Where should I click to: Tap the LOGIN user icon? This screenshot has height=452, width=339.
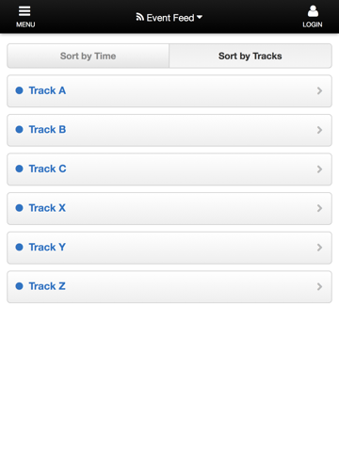click(313, 11)
